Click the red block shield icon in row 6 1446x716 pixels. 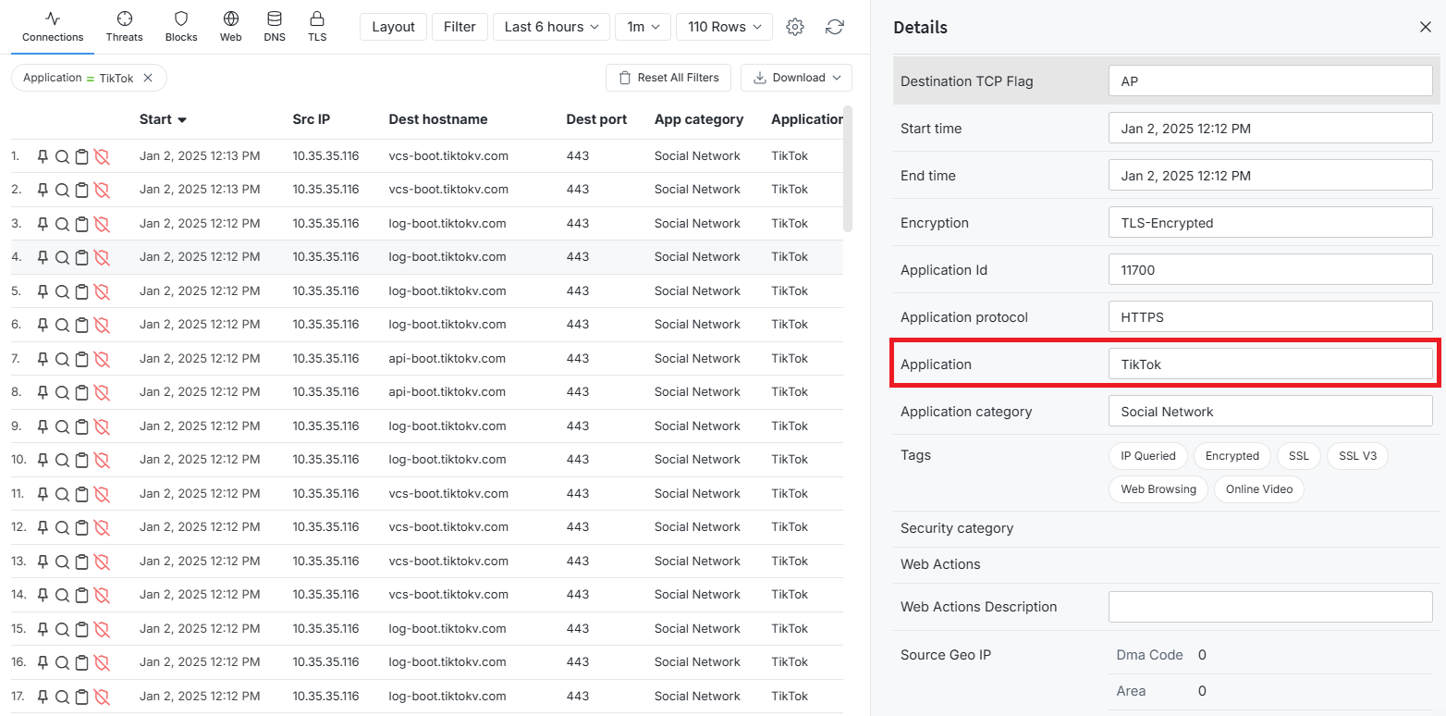(102, 325)
